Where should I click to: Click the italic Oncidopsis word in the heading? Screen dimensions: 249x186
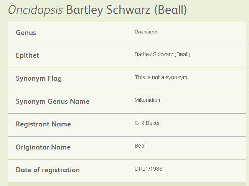(x=35, y=10)
